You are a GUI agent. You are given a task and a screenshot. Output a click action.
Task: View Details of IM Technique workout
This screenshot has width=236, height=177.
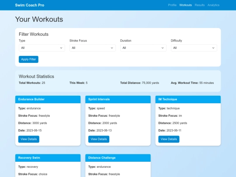(169, 139)
